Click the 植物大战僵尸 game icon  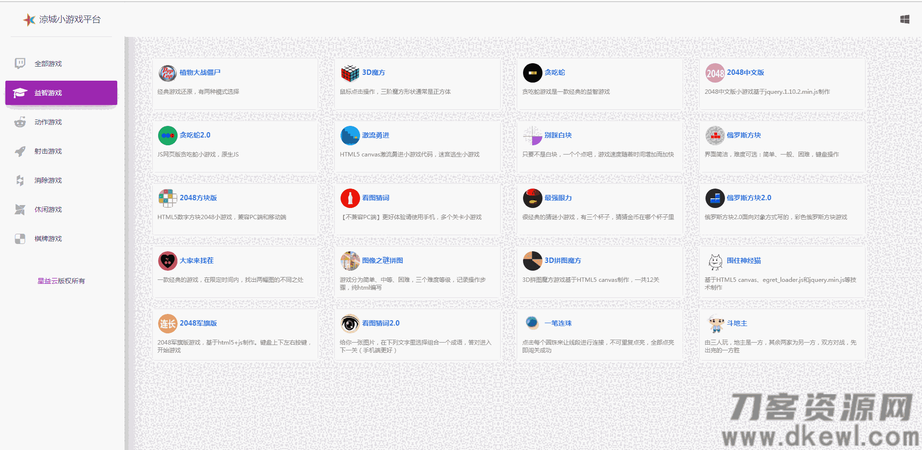(x=167, y=73)
